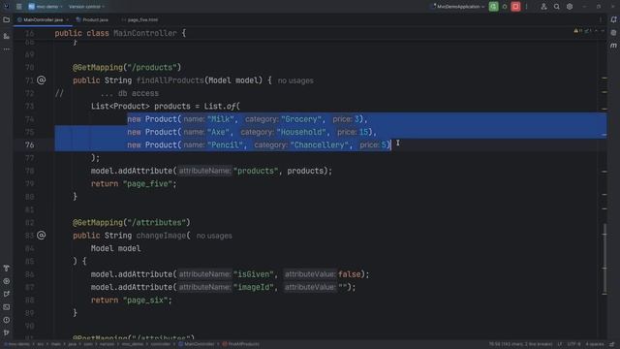Show more tool windows ellipsis
The image size is (620, 349).
pyautogui.click(x=7, y=49)
